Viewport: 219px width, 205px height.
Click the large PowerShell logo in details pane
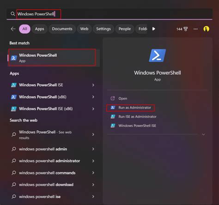(158, 55)
